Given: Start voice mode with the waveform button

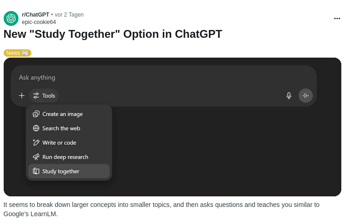Looking at the screenshot, I should (x=305, y=95).
